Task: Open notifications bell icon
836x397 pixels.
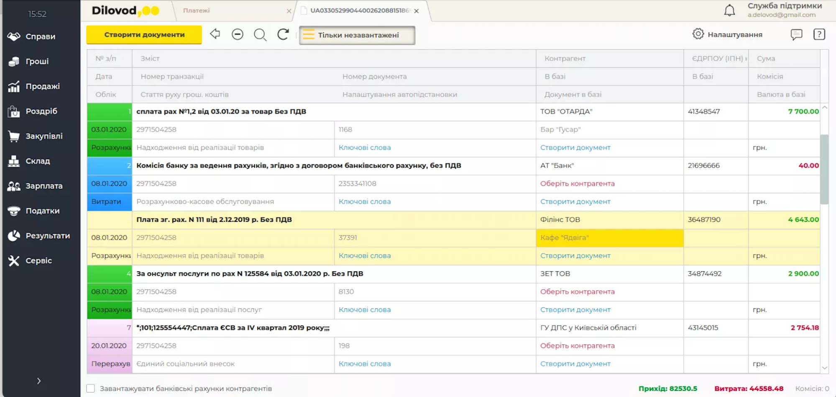Action: point(729,10)
